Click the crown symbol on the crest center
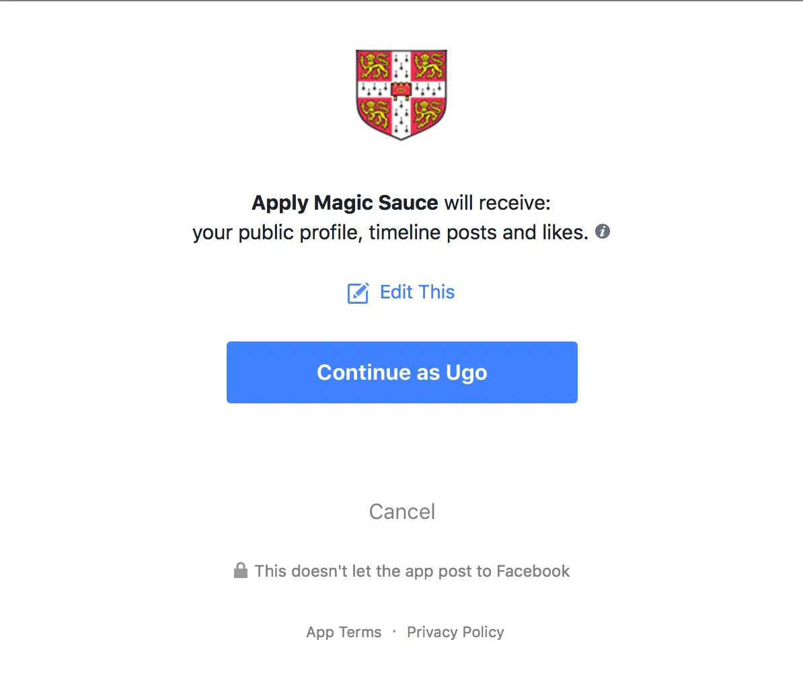803x691 pixels. (x=401, y=87)
